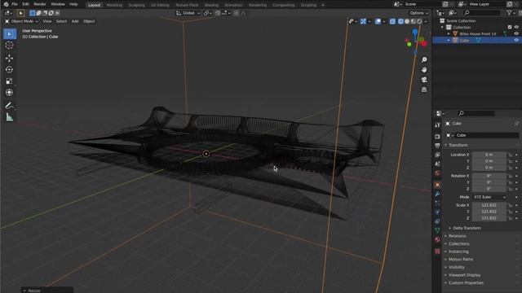
Task: Open the Modifiers wrench tab
Action: (x=437, y=194)
